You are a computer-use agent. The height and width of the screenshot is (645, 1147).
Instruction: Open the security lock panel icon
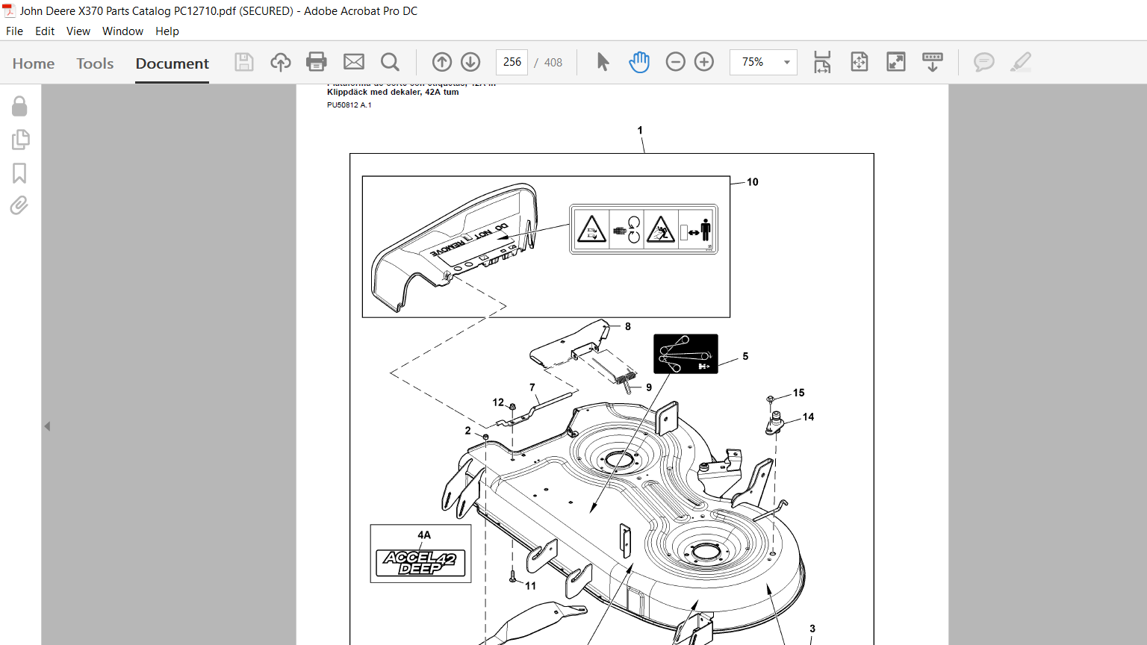[19, 106]
